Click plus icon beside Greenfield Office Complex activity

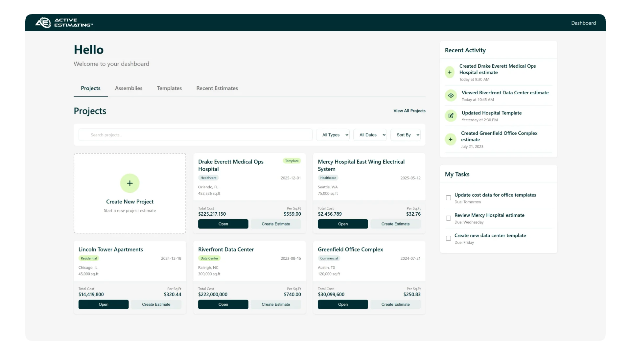point(451,139)
